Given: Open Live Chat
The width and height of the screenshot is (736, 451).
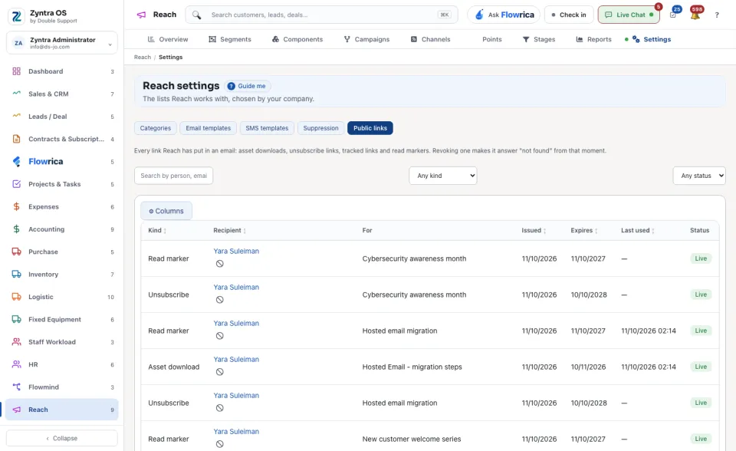Looking at the screenshot, I should [x=629, y=15].
